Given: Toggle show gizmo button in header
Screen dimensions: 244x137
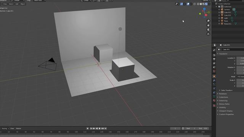Looking at the screenshot, I should [x=181, y=4].
